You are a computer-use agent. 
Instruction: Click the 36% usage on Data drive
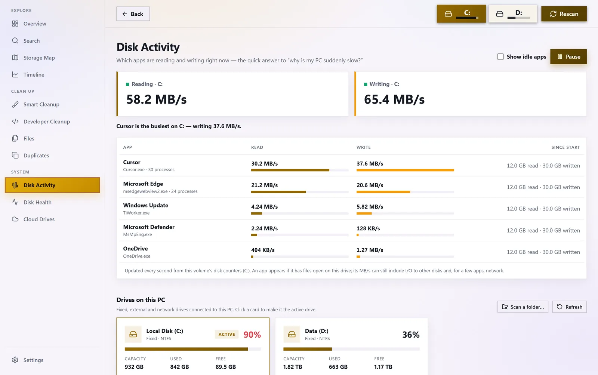[411, 335]
